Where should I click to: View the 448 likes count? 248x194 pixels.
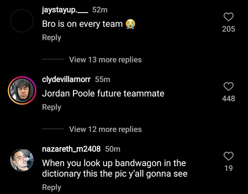[229, 99]
